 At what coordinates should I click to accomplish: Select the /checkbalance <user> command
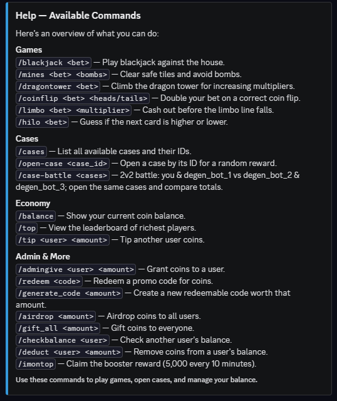click(x=63, y=340)
